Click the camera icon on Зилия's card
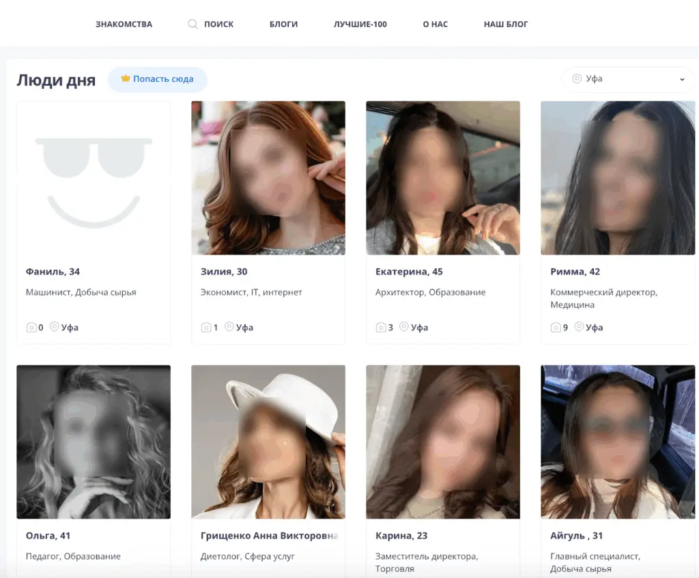Viewport: 699px width, 578px height. pyautogui.click(x=206, y=328)
